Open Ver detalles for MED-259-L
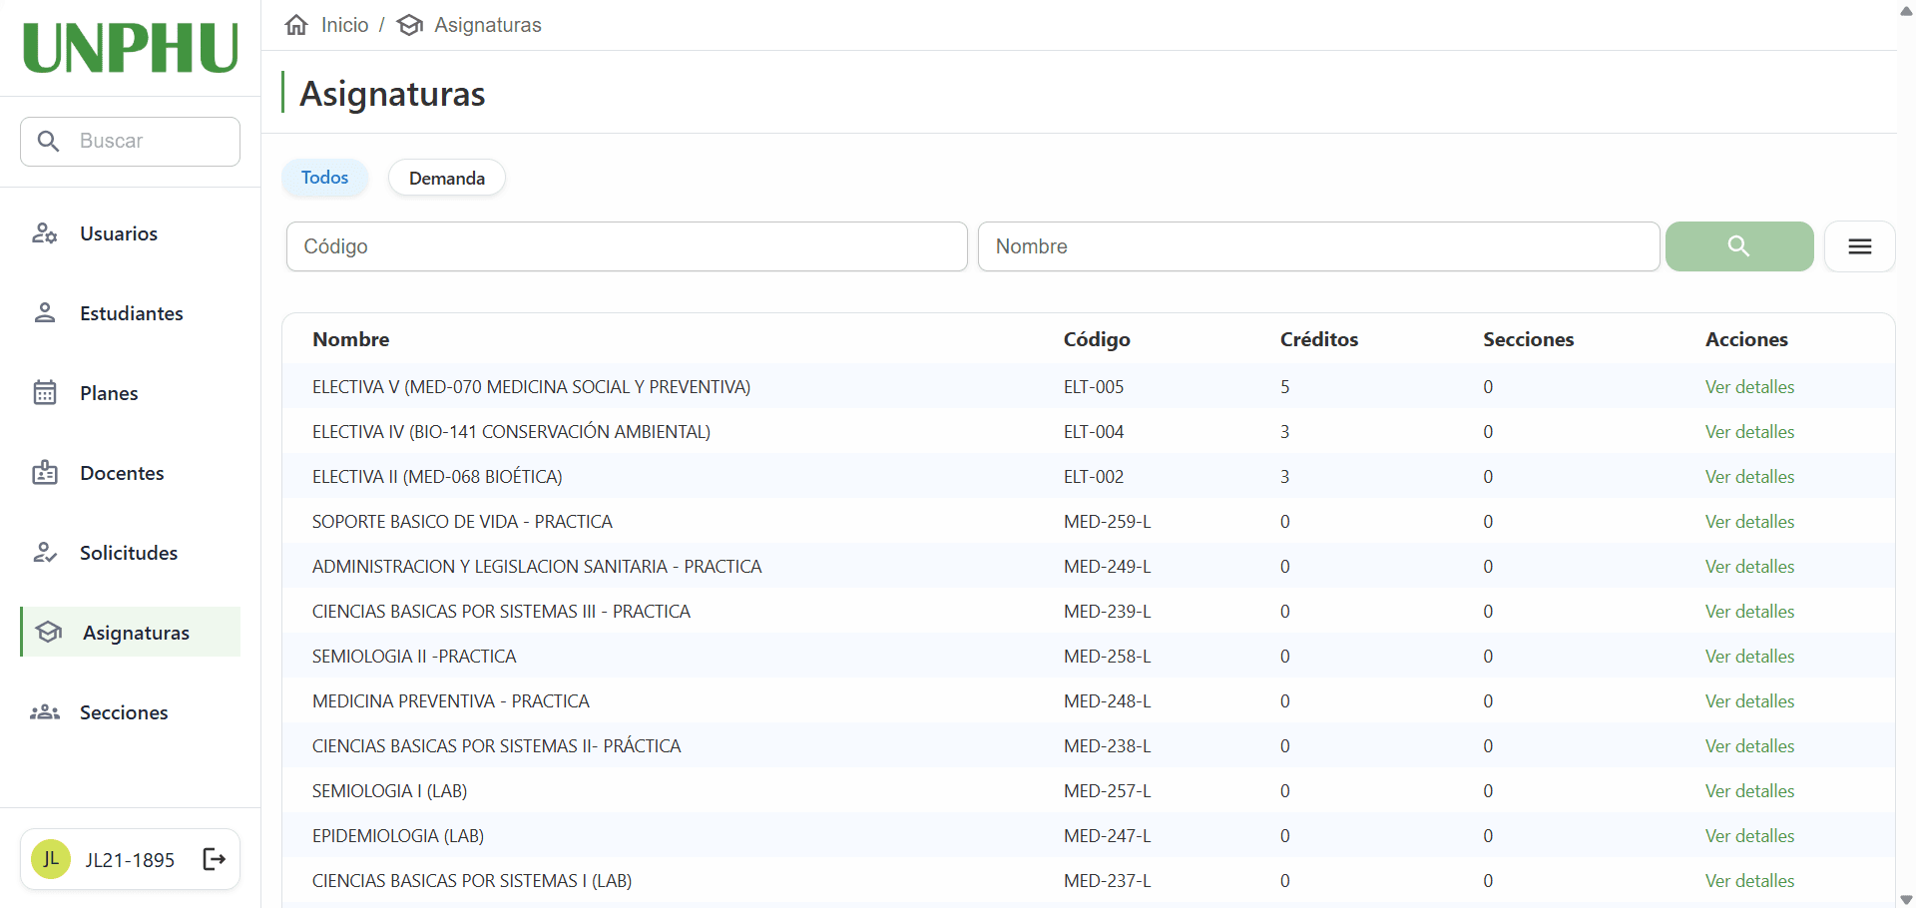This screenshot has height=908, width=1916. coord(1749,522)
